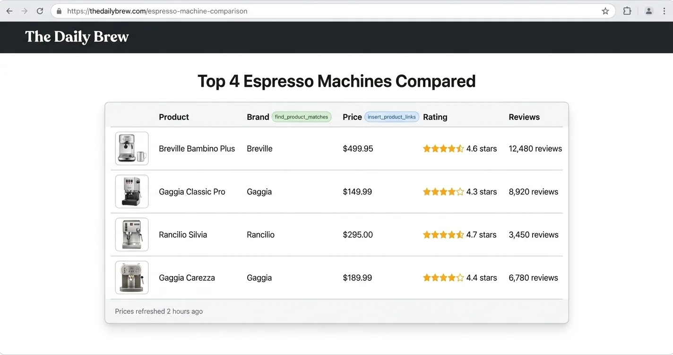Screen dimensions: 673x355
Task: Click the star icons beside 4.3 stars
Action: pyautogui.click(x=443, y=192)
